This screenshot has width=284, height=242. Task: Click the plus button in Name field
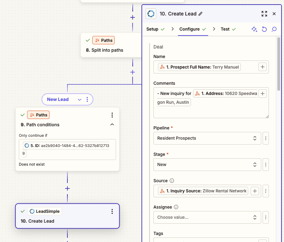263,67
